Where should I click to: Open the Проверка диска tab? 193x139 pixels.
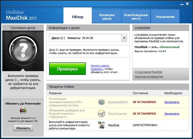(x=107, y=17)
